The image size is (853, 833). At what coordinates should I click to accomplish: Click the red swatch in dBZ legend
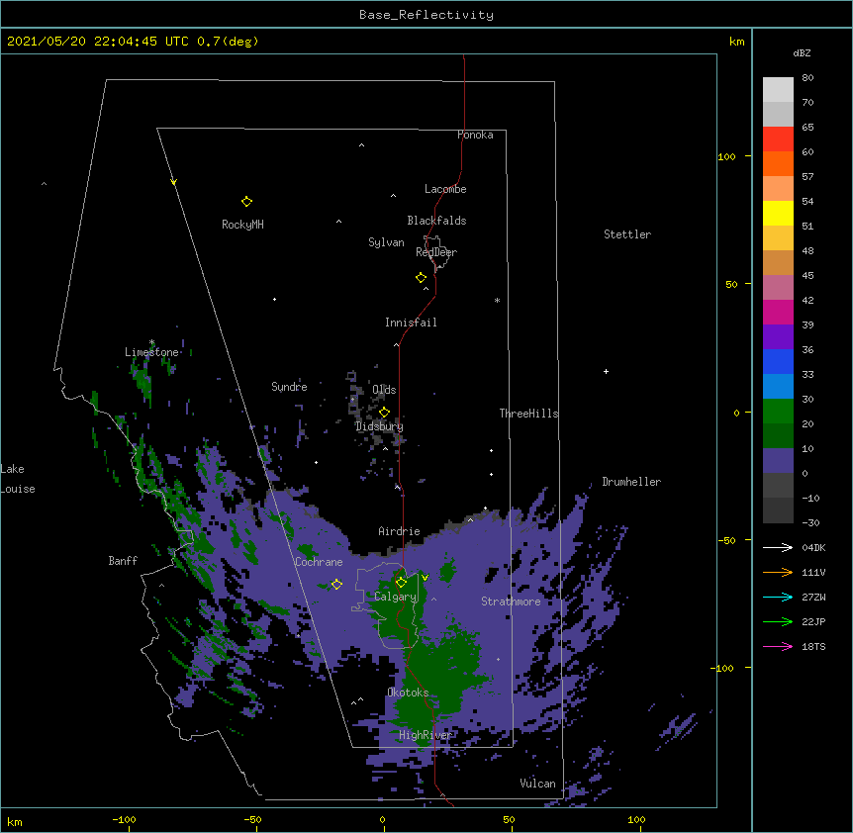point(778,139)
